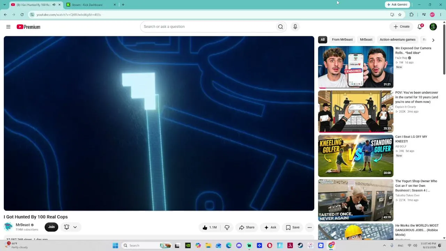
Task: Open the notifications bell
Action: coord(420,27)
